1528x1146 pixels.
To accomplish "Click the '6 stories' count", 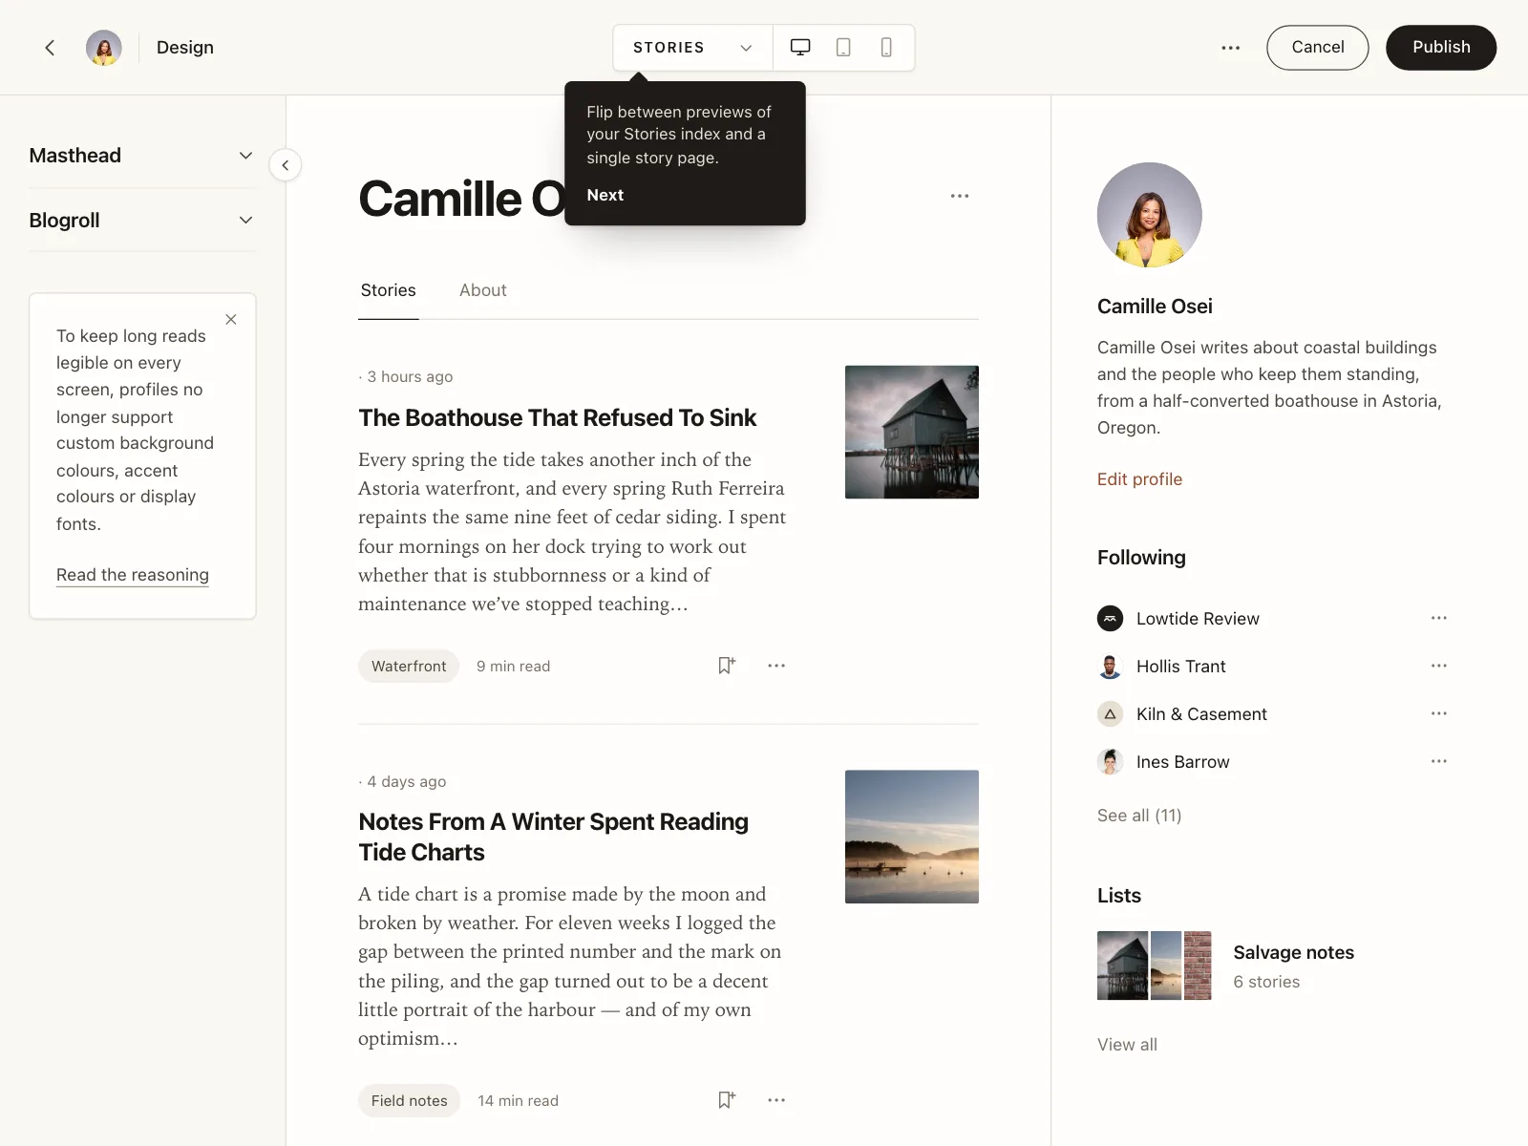I will pyautogui.click(x=1266, y=982).
